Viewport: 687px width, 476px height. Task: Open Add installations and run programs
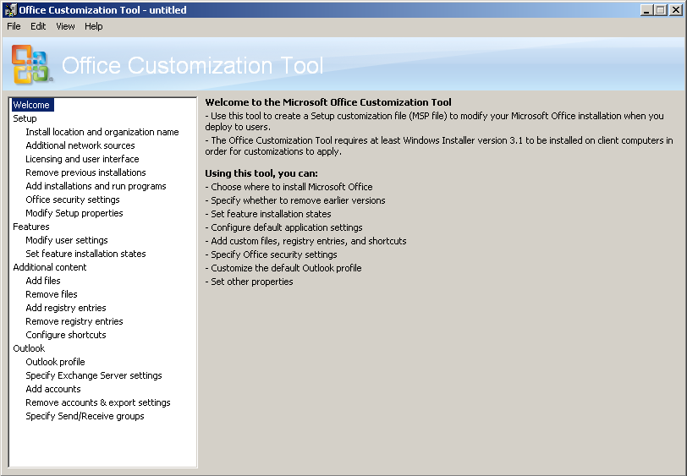point(96,186)
